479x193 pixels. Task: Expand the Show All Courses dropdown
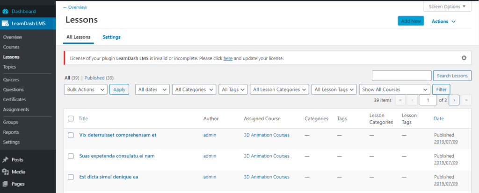pos(395,90)
